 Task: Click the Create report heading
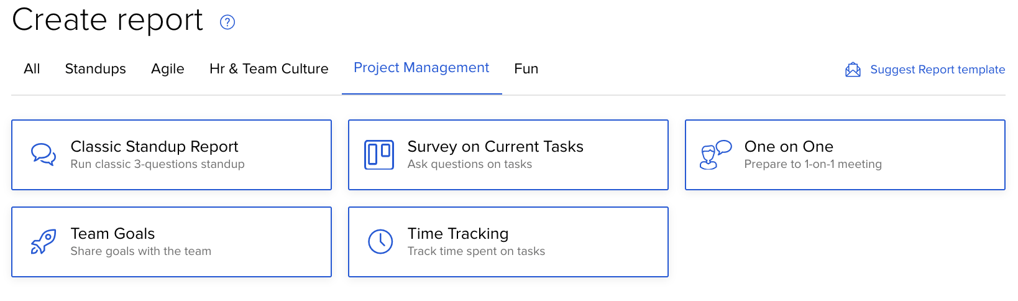click(x=108, y=20)
